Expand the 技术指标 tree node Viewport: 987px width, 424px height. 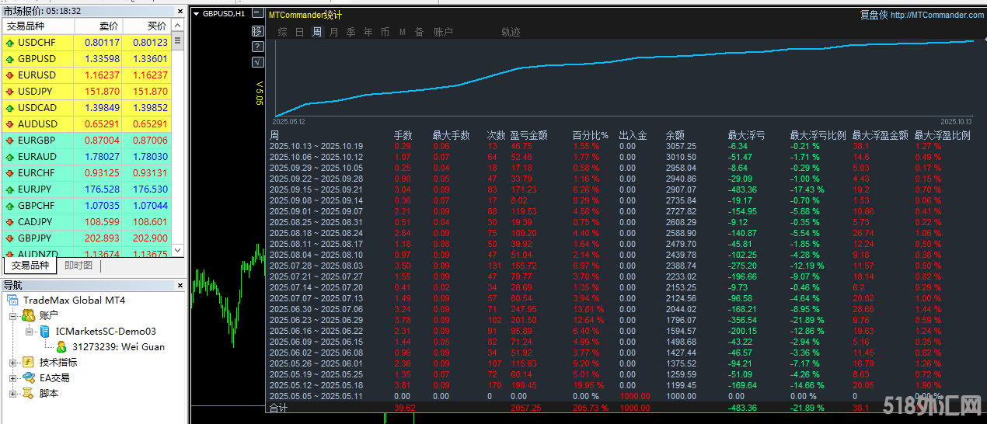click(x=13, y=363)
